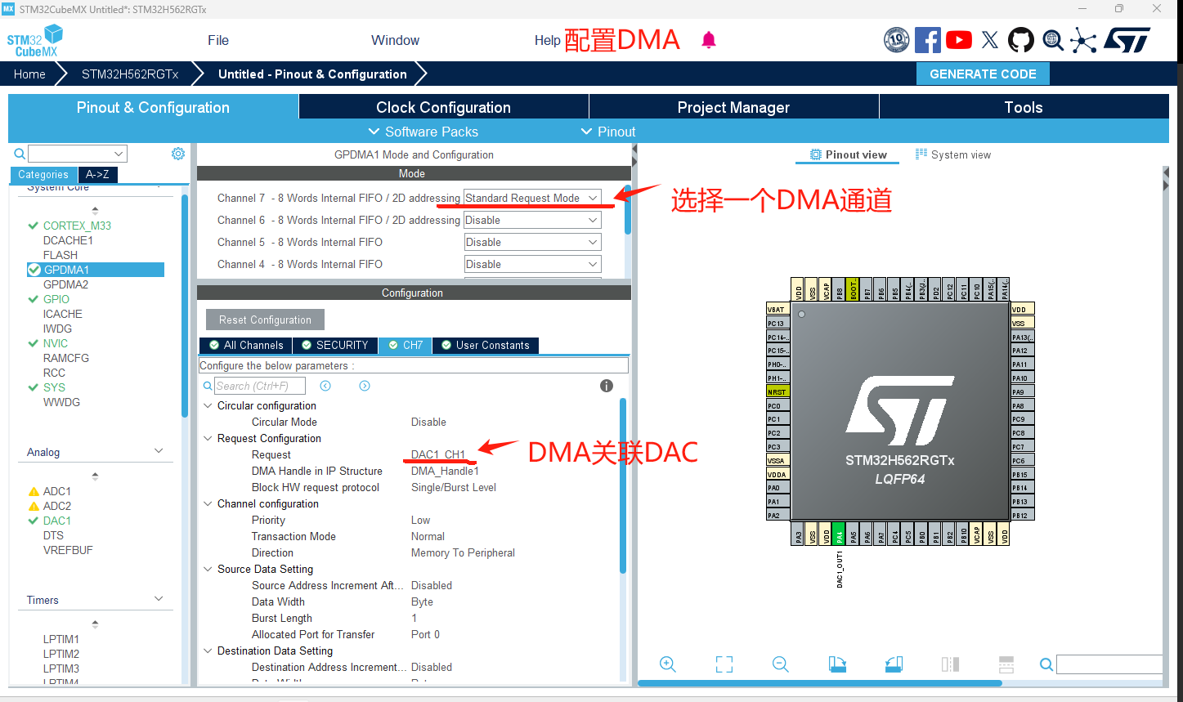The width and height of the screenshot is (1183, 702).
Task: Open the Window menu
Action: tap(395, 40)
